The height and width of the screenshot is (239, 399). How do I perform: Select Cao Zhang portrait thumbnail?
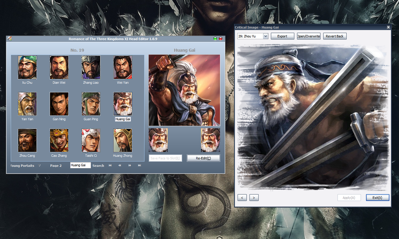pos(59,140)
